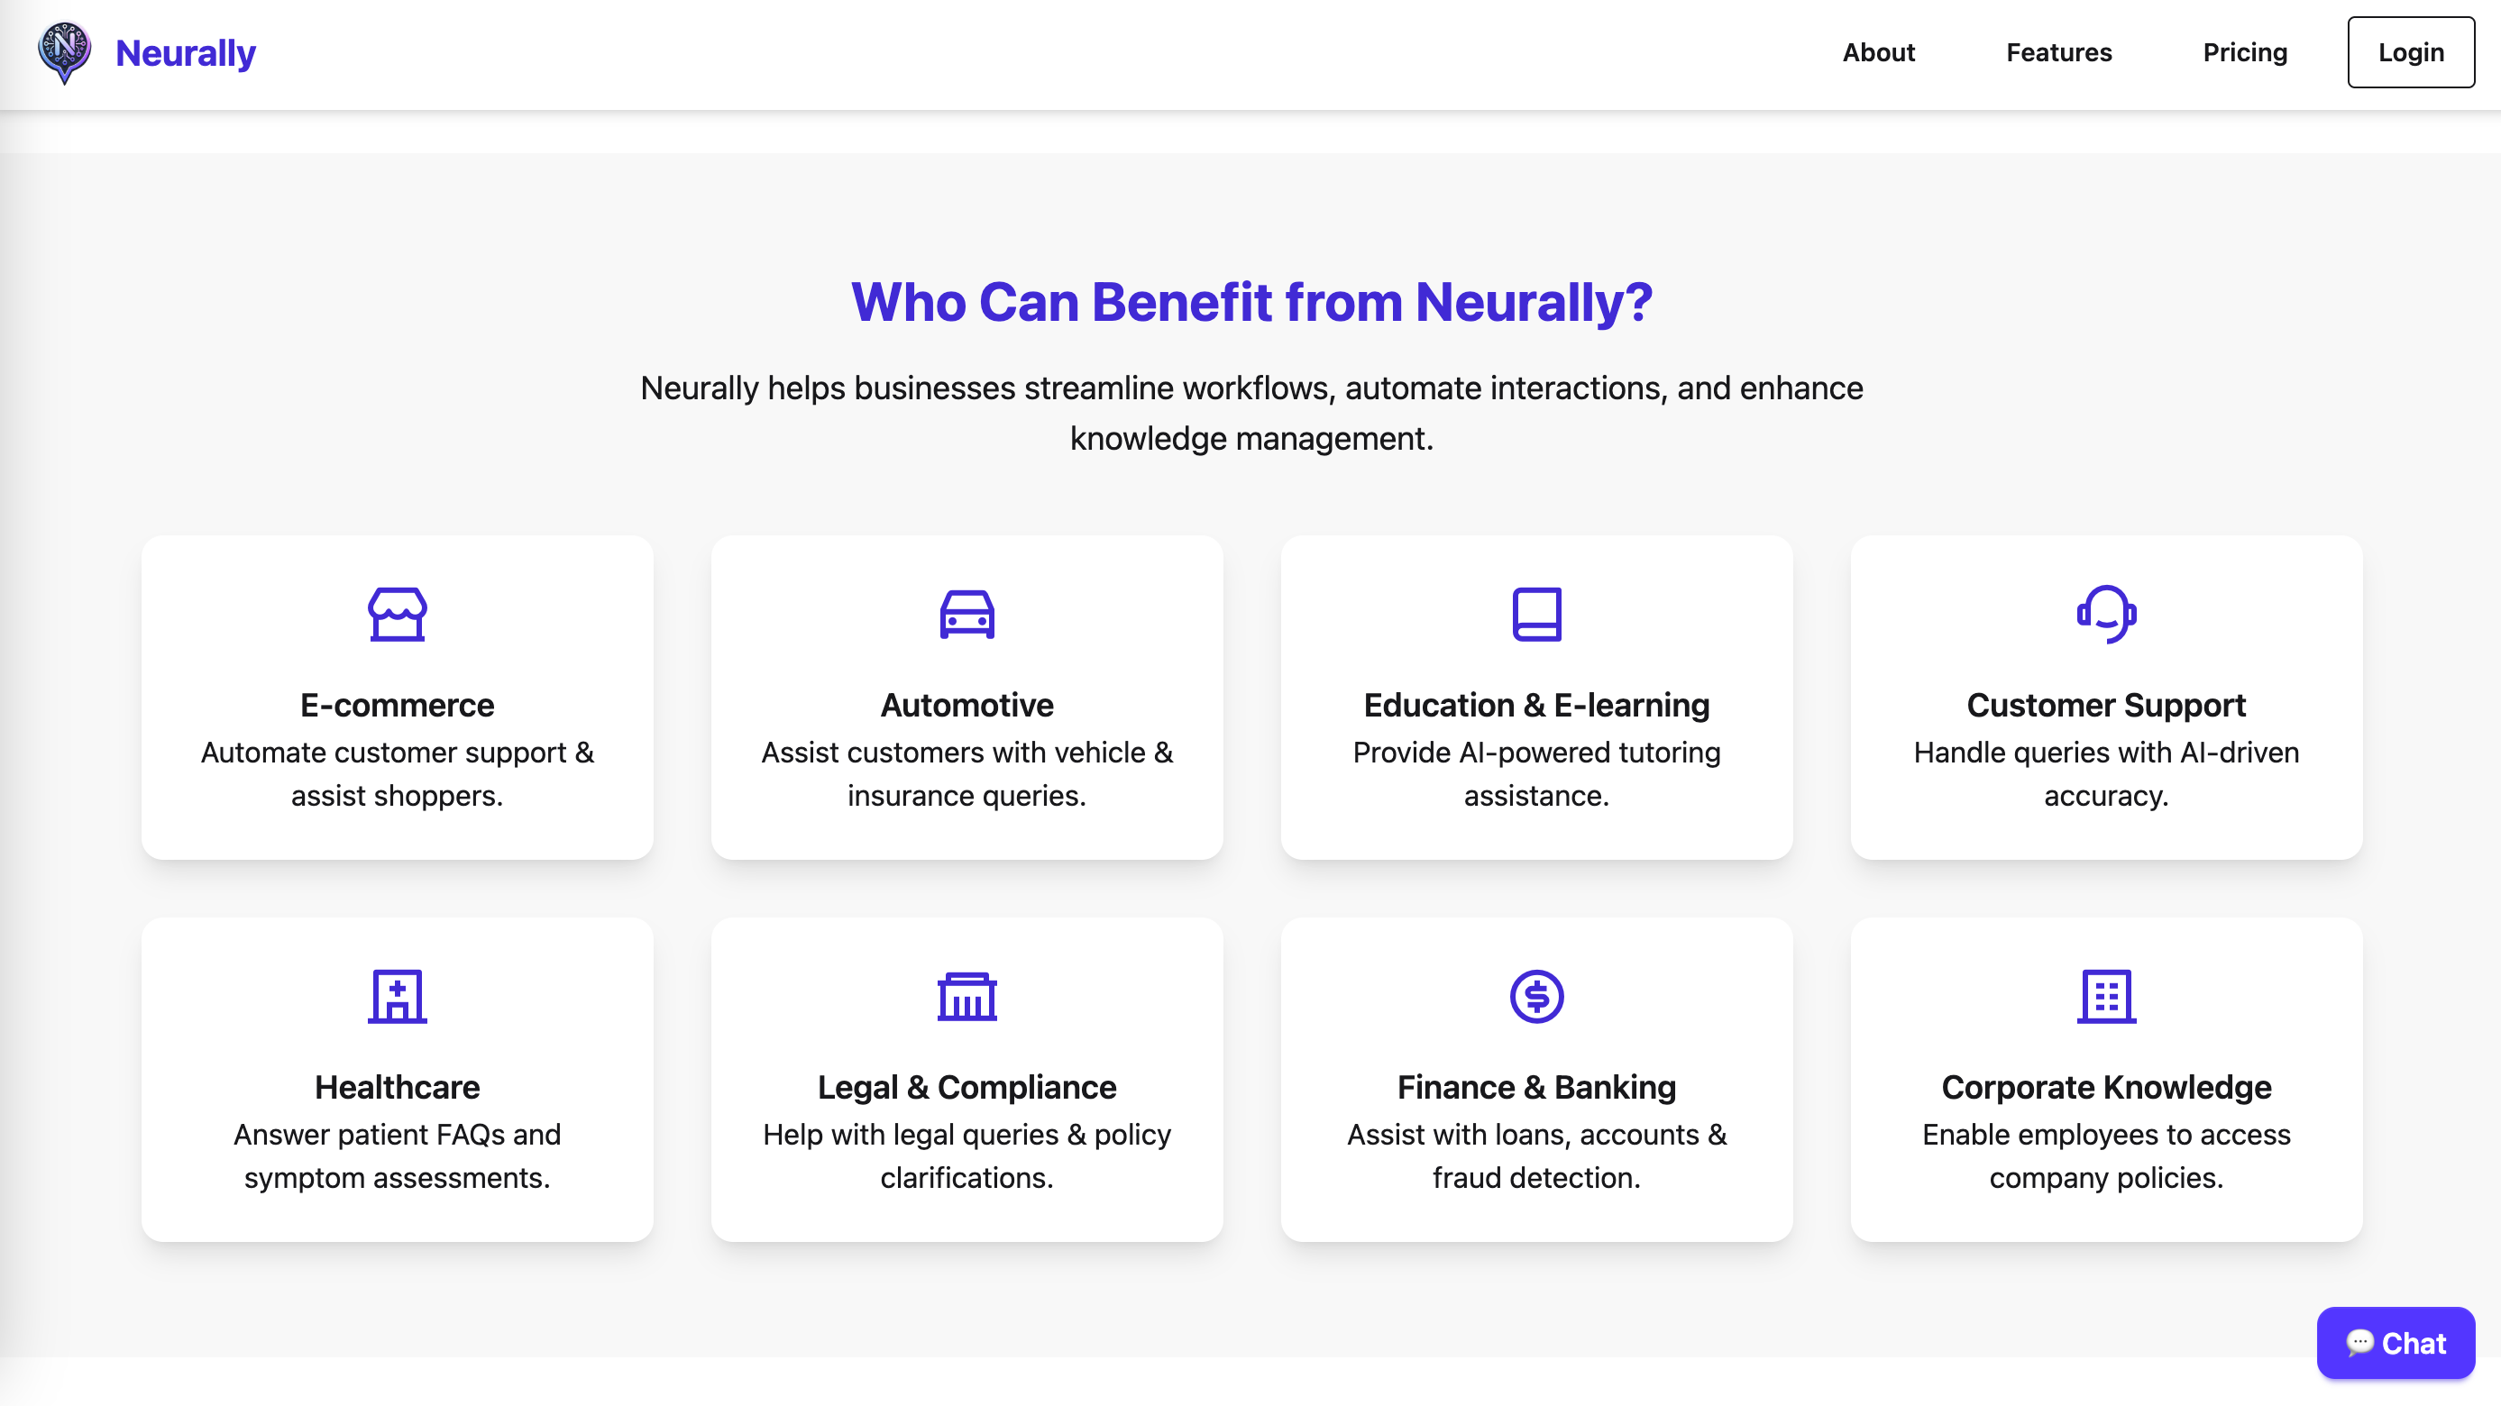Click the Finance dollar coin icon
Viewport: 2501px width, 1406px height.
[x=1536, y=997]
